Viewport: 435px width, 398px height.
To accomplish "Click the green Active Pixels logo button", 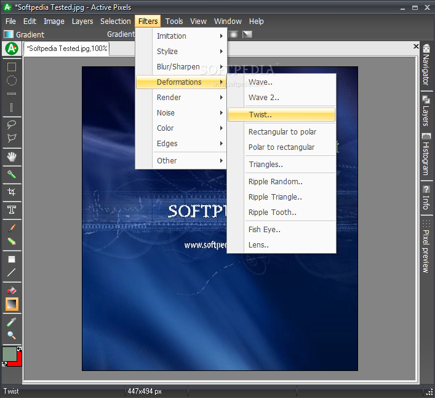I will coord(12,49).
